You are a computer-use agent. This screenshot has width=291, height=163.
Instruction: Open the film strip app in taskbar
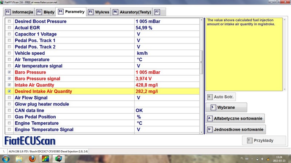(x=45, y=158)
